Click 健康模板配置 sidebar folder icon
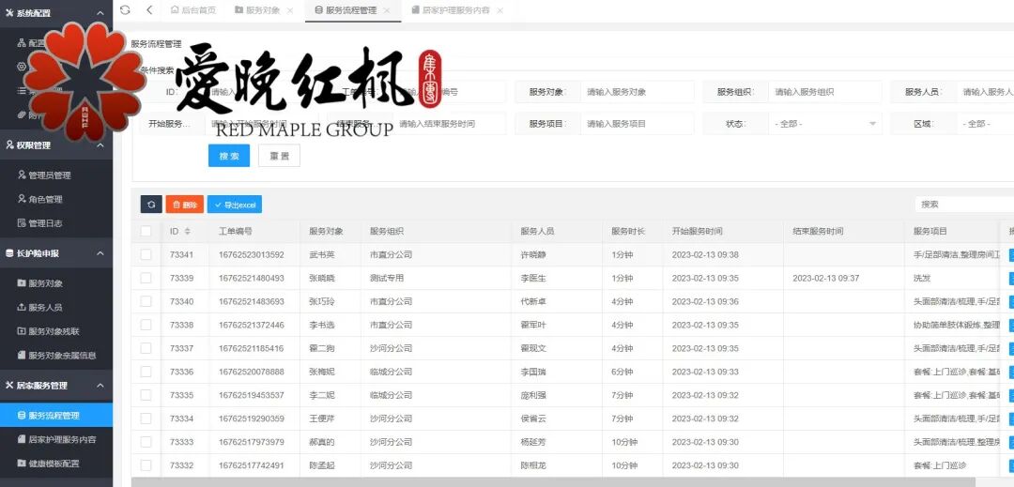Screen dimensions: 1014x487 pos(22,464)
